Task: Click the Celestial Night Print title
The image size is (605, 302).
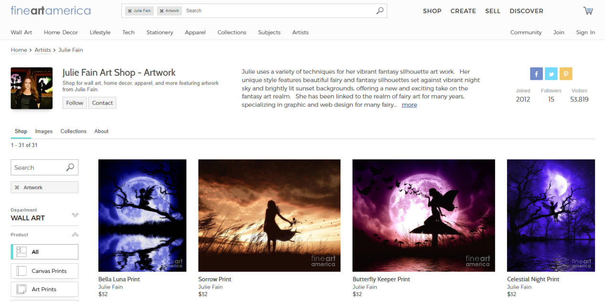Action: [533, 279]
